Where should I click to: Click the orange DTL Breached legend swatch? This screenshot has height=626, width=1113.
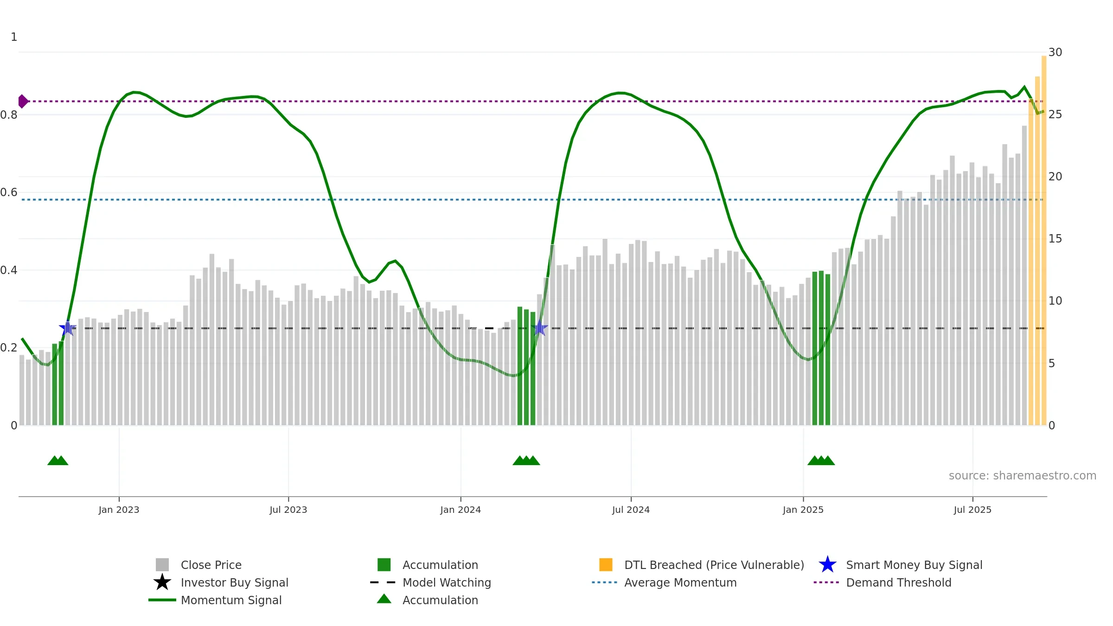click(x=606, y=565)
